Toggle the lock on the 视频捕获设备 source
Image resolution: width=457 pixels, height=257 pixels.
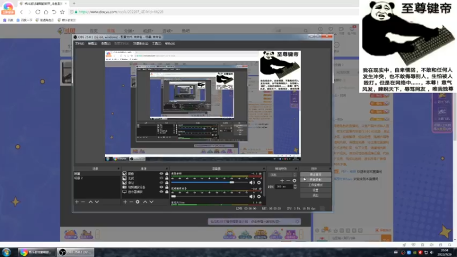pyautogui.click(x=167, y=187)
